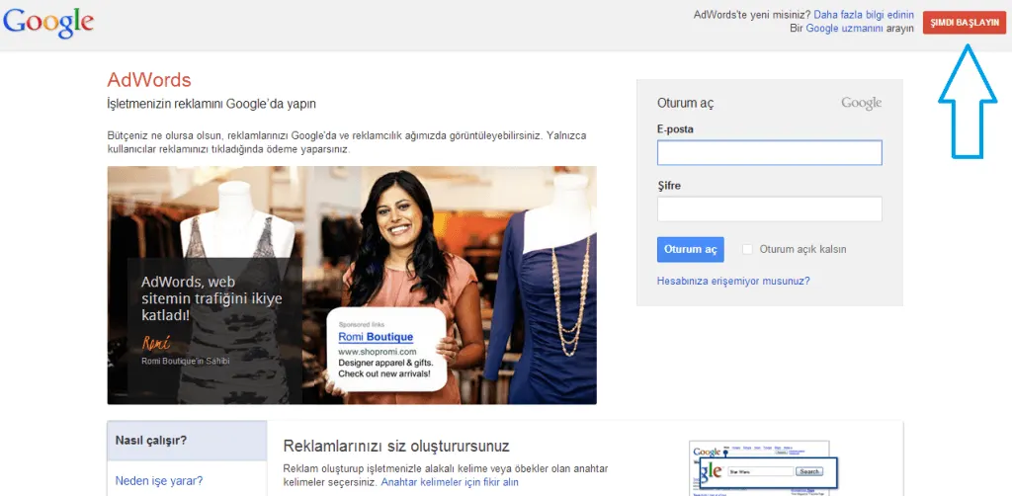Click the blue Oturum aç button

tap(691, 250)
